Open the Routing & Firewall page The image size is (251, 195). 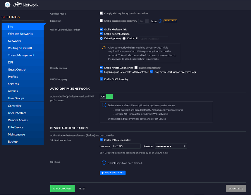pos(20,48)
